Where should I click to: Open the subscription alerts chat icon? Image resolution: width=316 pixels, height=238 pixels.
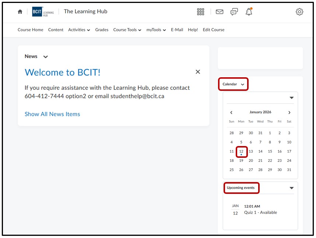tap(234, 12)
